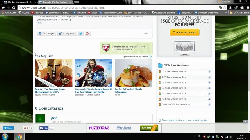Screen dimensions: 250x140
Task: Click the jhon user avatar thumbnail
Action: (x=40, y=119)
